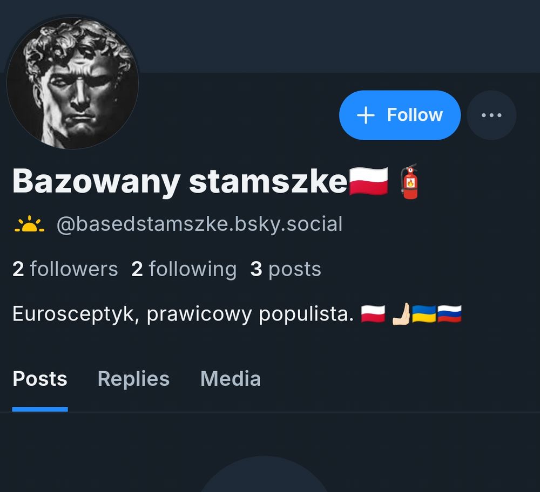Image resolution: width=540 pixels, height=492 pixels.
Task: Click the sunrise icon beside the handle
Action: [29, 224]
